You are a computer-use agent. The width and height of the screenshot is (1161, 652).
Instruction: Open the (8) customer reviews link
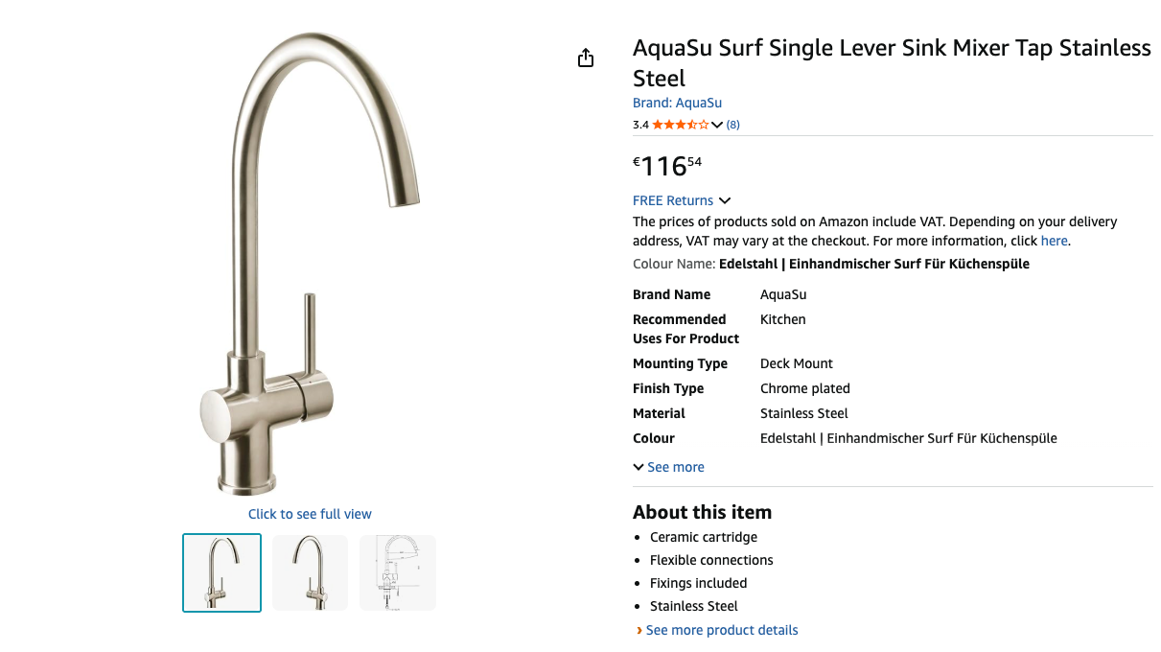click(x=733, y=125)
